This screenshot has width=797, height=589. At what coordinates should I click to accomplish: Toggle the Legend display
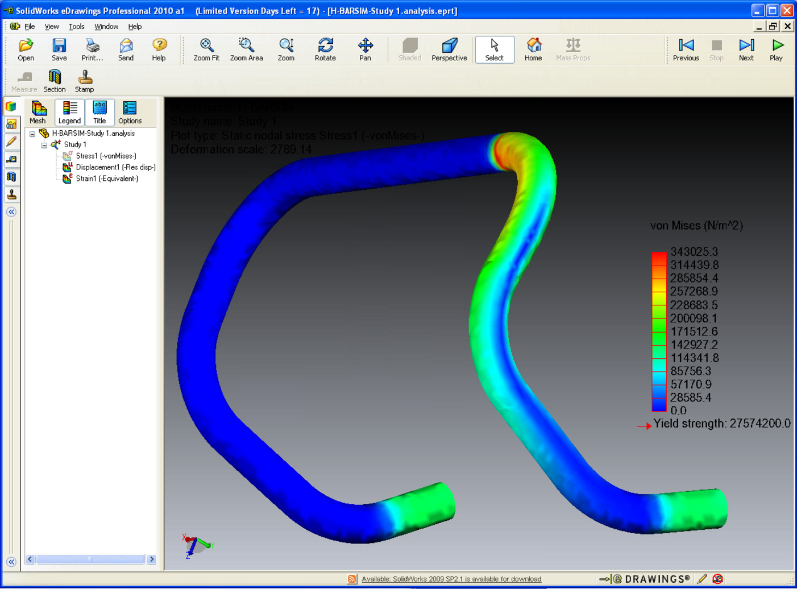point(69,112)
